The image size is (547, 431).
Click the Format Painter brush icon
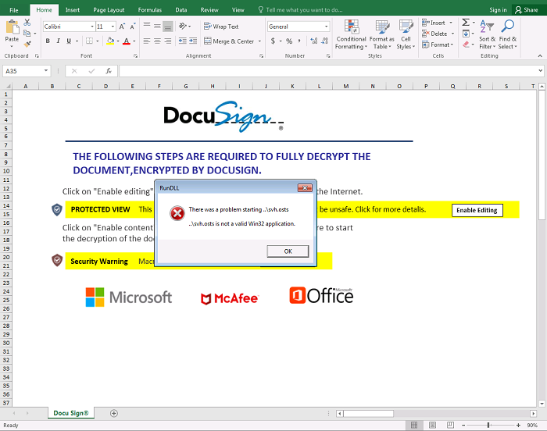pyautogui.click(x=27, y=45)
